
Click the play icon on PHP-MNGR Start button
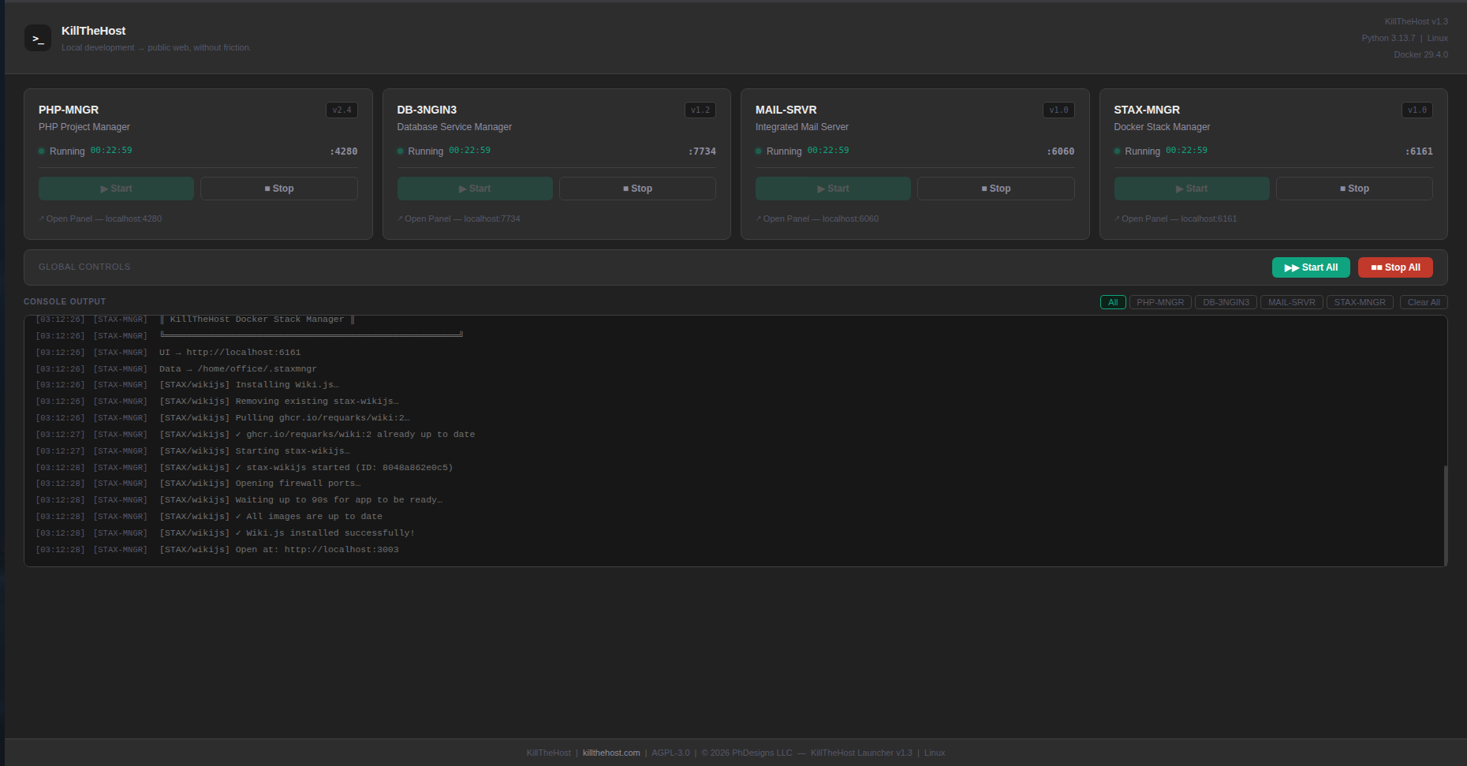103,189
